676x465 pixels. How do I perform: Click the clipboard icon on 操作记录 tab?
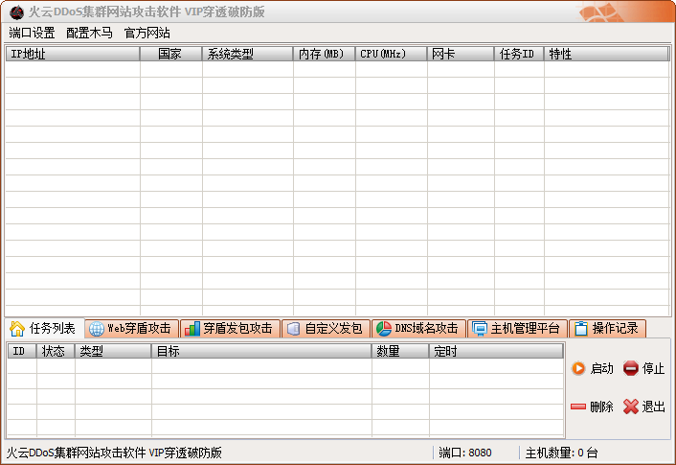point(580,329)
